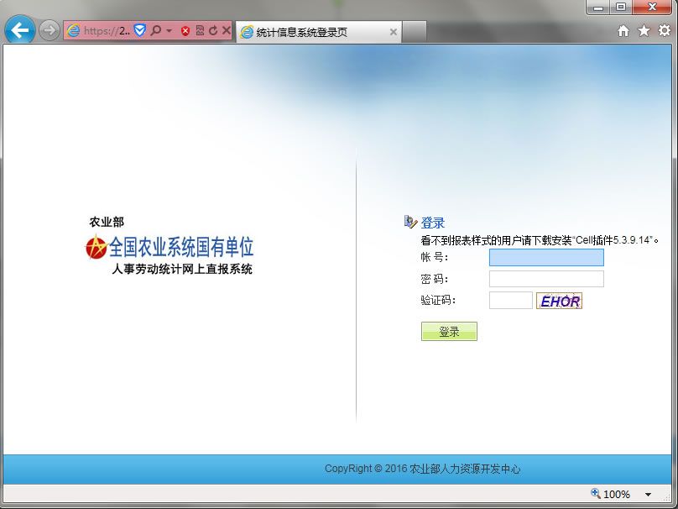The image size is (678, 509).
Task: Open the Home page icon
Action: pyautogui.click(x=623, y=31)
